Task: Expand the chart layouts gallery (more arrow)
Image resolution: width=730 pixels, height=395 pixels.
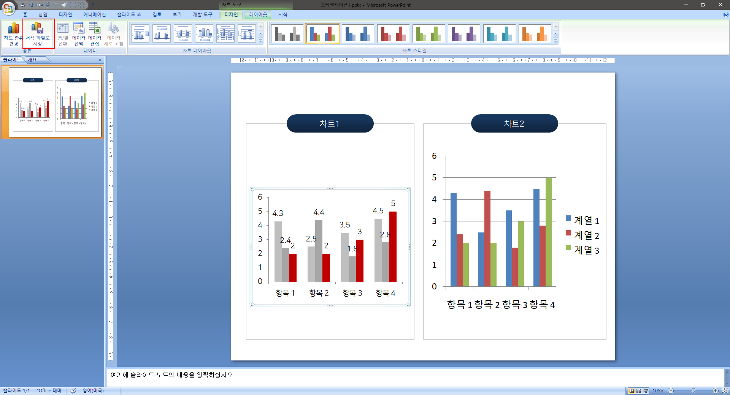Action: (260, 41)
